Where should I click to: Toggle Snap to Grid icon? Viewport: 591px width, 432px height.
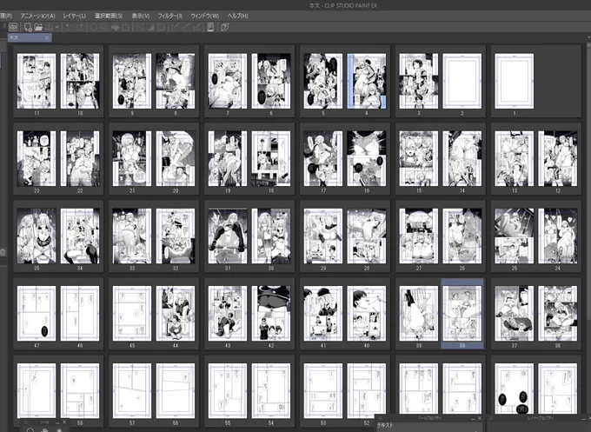coord(196,27)
